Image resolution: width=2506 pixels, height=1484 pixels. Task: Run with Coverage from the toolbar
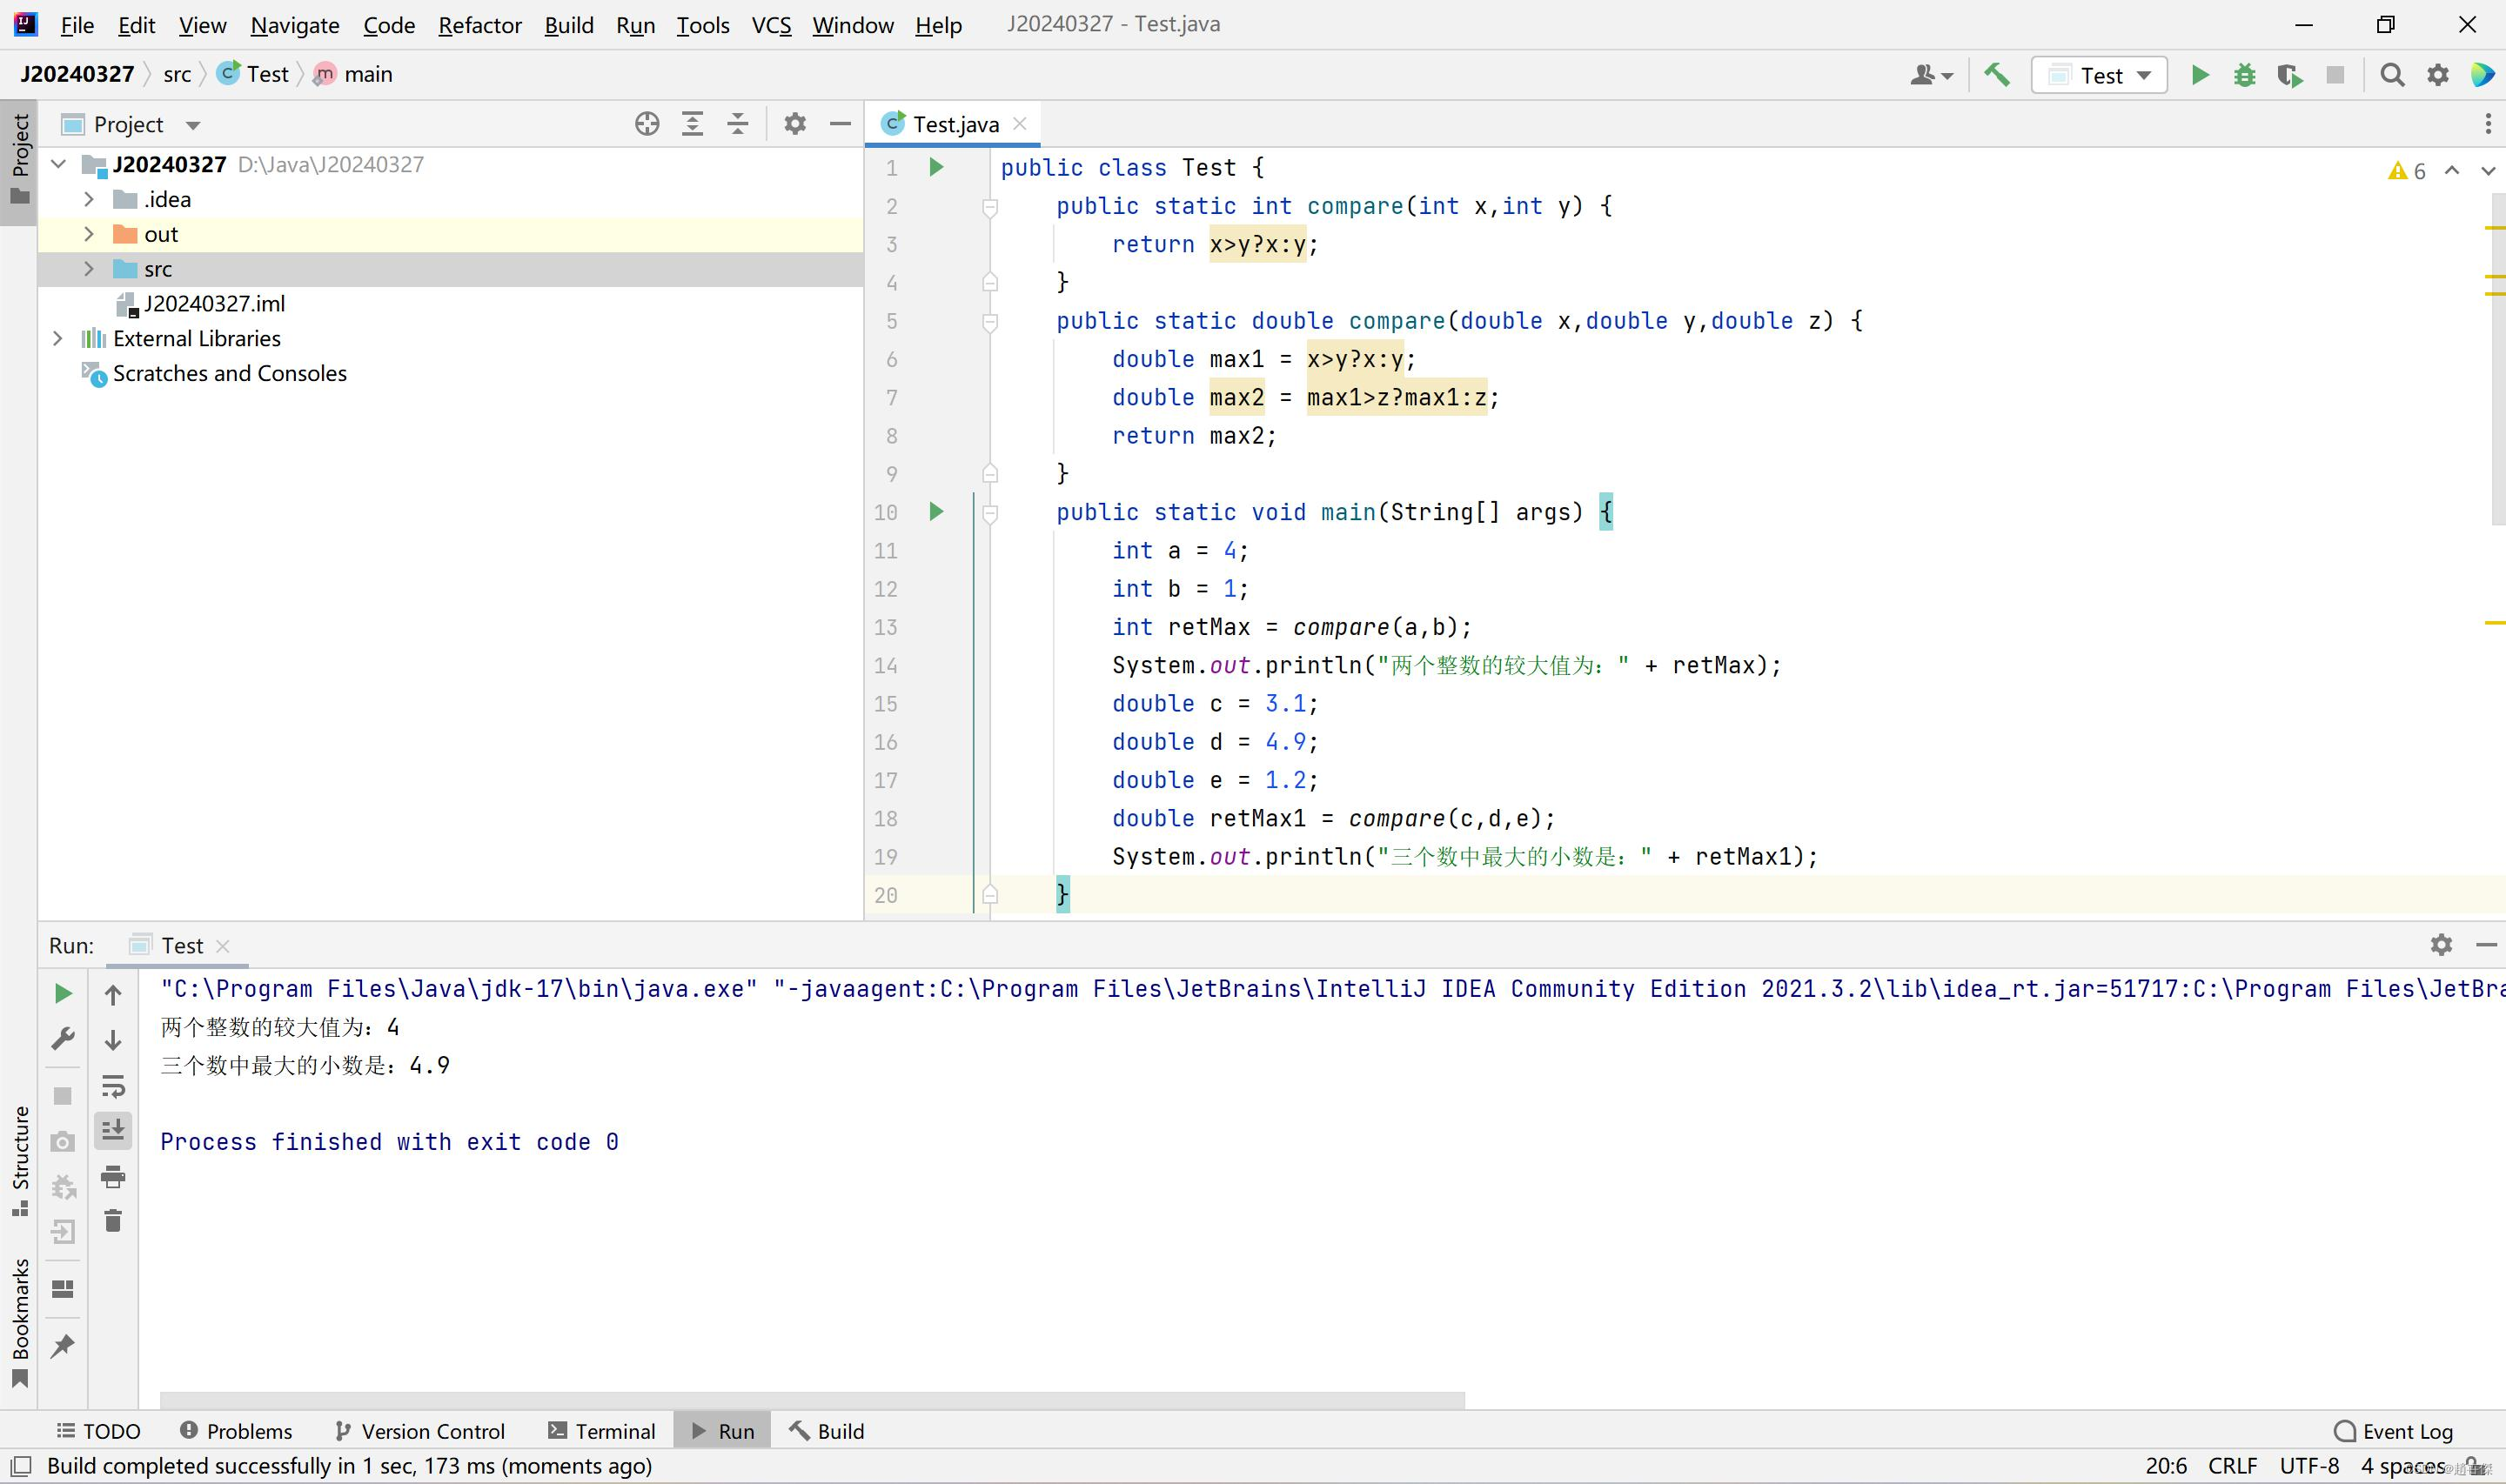coord(2289,75)
